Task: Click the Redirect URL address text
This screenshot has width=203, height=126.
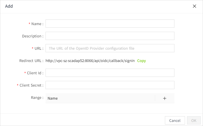Action: pyautogui.click(x=90, y=61)
